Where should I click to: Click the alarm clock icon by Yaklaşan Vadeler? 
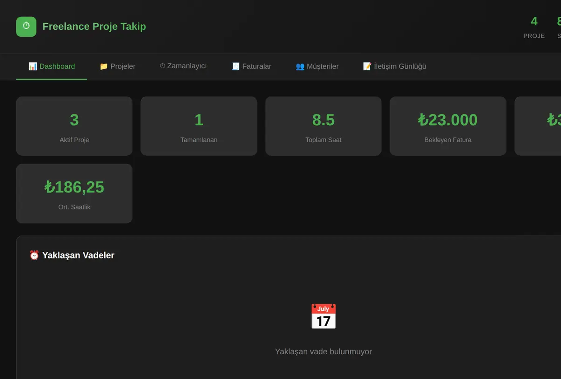tap(34, 255)
